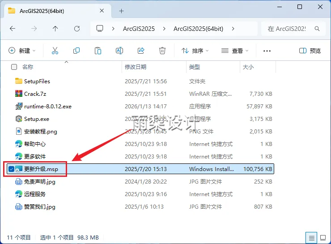Click the This PC monitor icon

click(x=100, y=29)
